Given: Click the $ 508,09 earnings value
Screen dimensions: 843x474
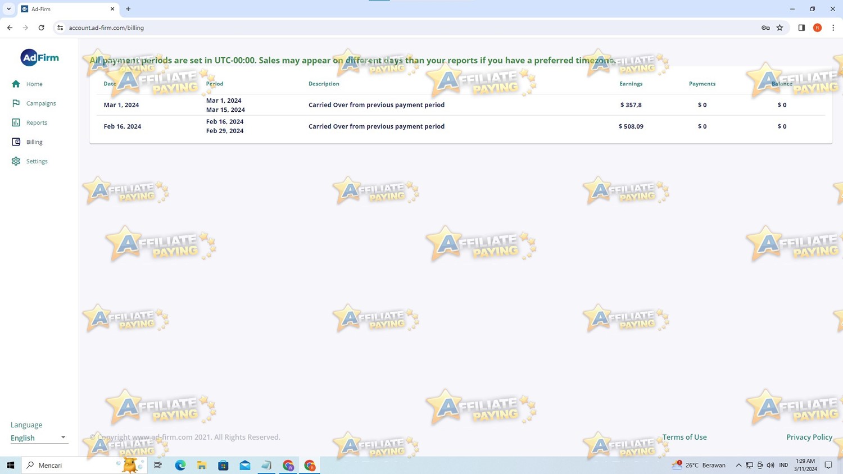Looking at the screenshot, I should [x=631, y=126].
